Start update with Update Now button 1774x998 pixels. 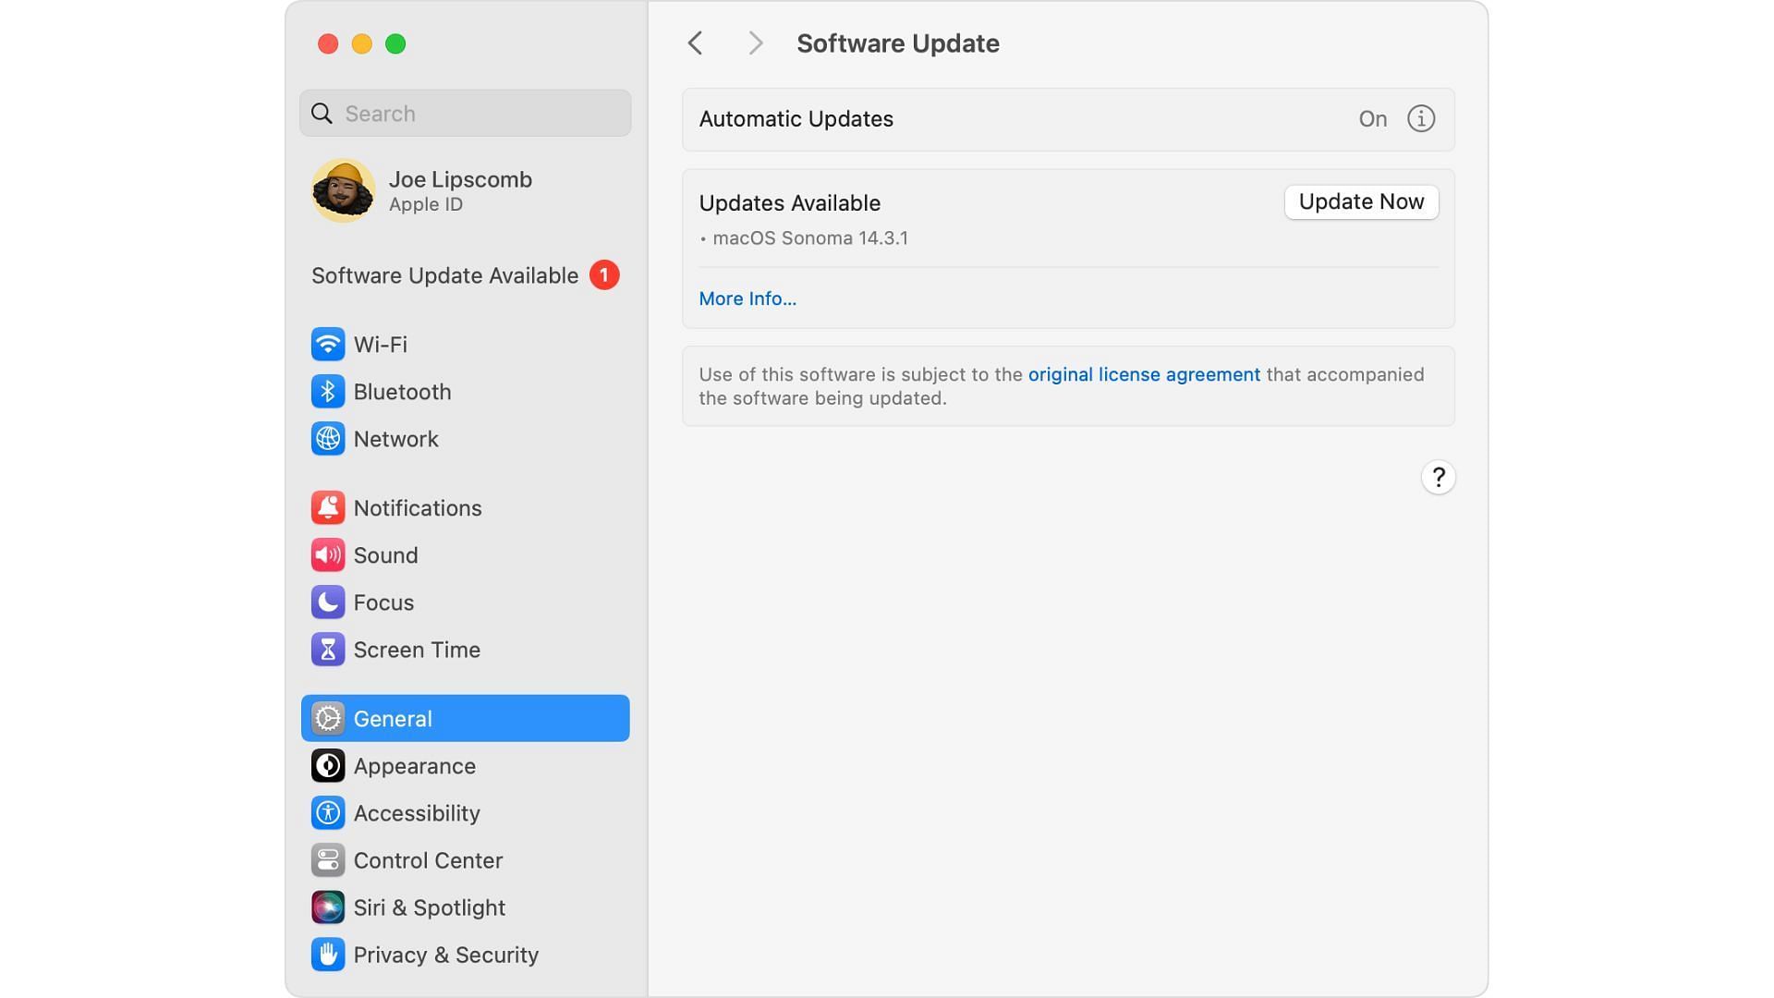1361,202
